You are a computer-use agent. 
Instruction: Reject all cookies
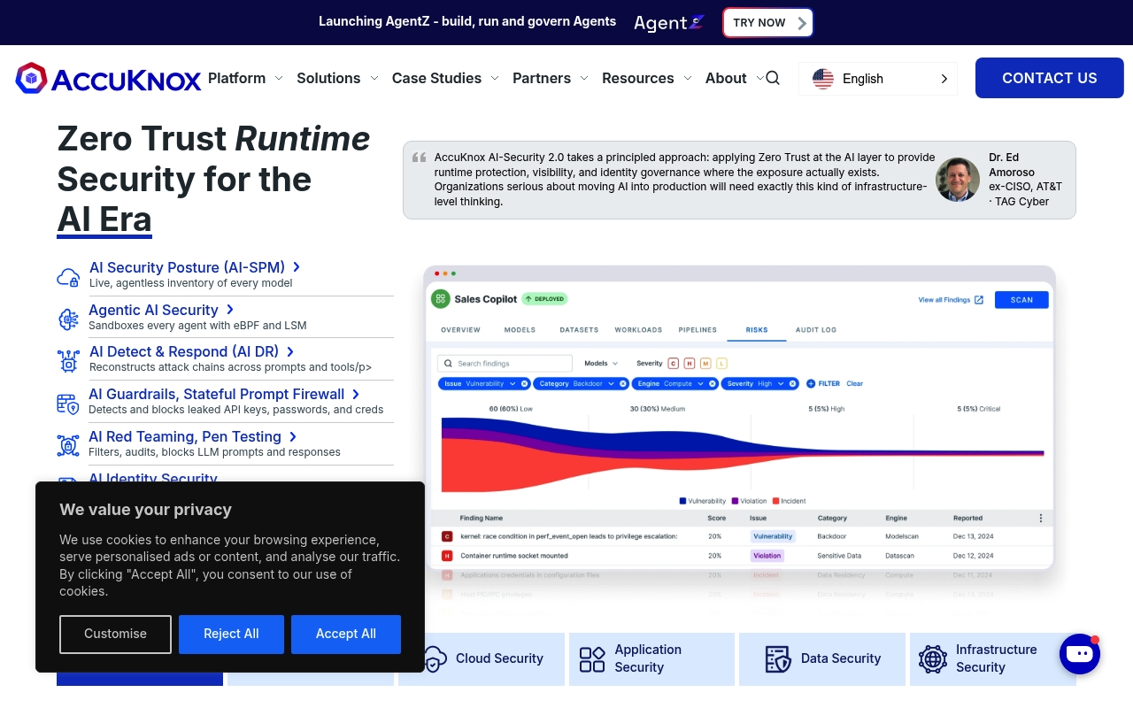coord(231,635)
